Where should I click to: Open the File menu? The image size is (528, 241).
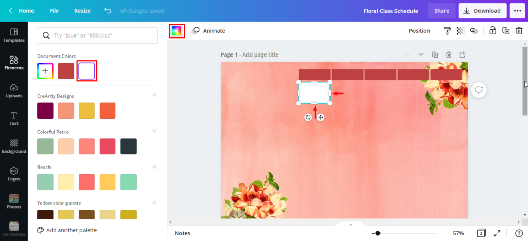[54, 11]
